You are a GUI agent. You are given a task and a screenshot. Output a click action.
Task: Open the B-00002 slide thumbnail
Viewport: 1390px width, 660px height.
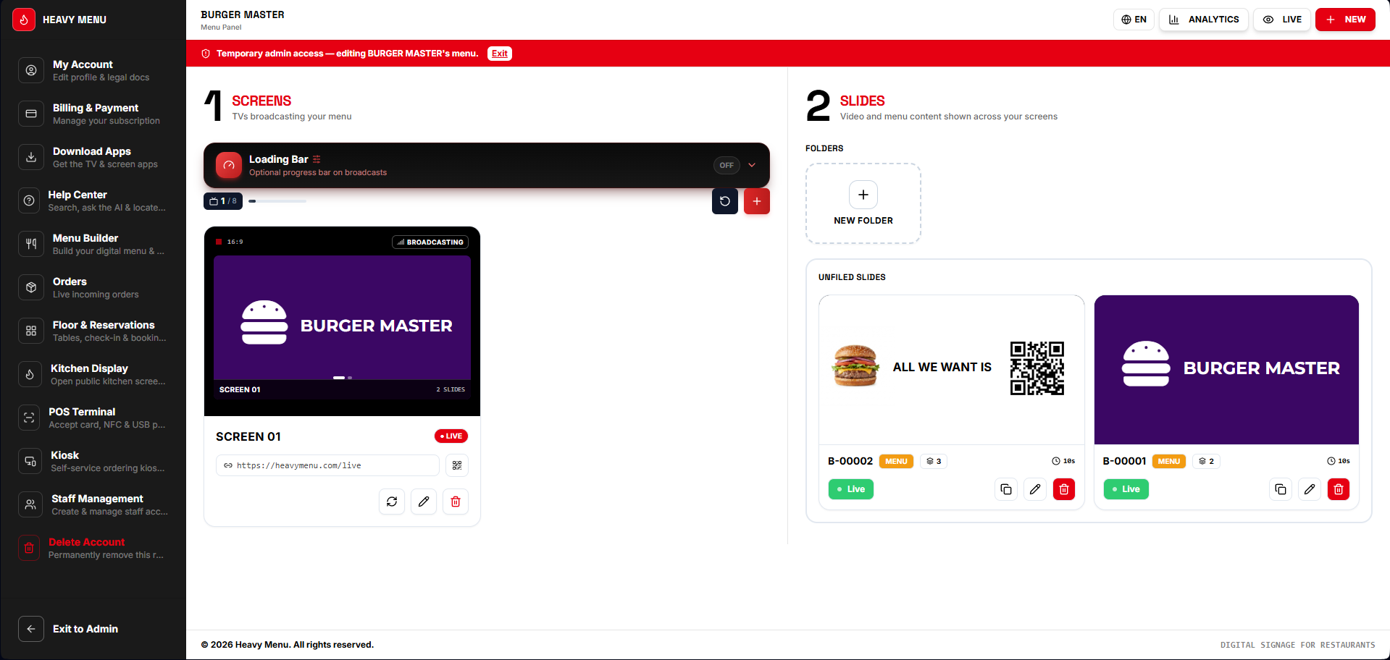952,370
